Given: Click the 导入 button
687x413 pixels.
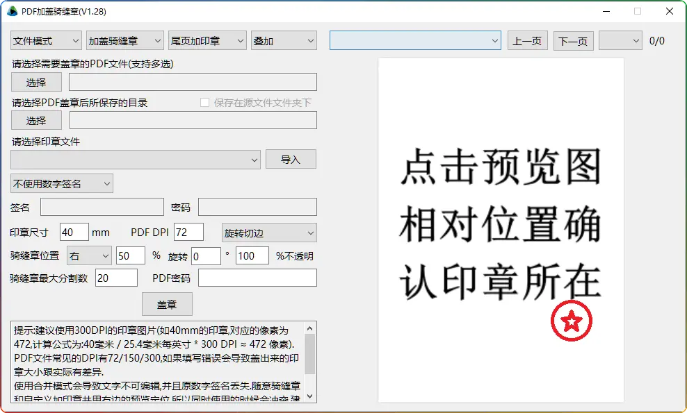Looking at the screenshot, I should pos(291,159).
